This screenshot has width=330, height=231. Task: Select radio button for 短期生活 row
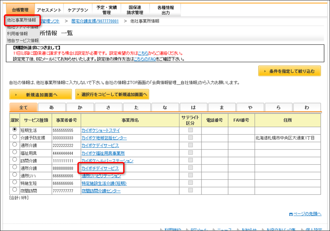pos(15,130)
